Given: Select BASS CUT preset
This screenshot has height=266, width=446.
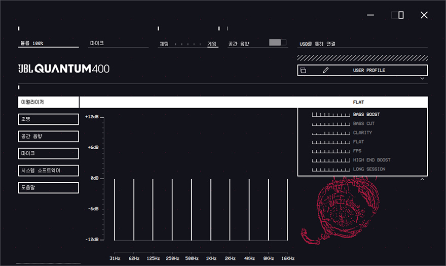Looking at the screenshot, I should coord(364,123).
